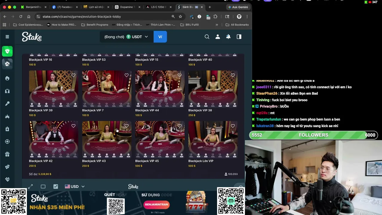Favorite Blackjack VIP 42 heart

tap(73, 126)
